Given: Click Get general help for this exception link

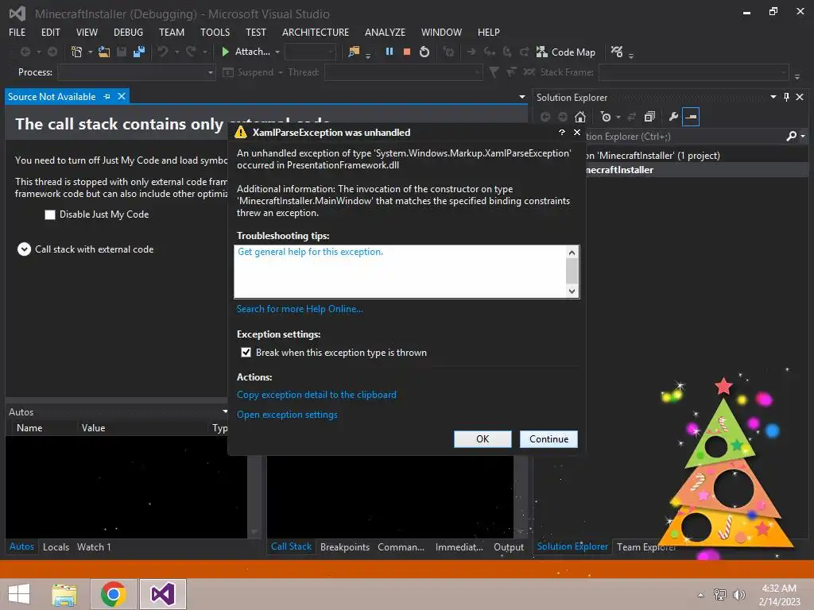Looking at the screenshot, I should pyautogui.click(x=310, y=252).
